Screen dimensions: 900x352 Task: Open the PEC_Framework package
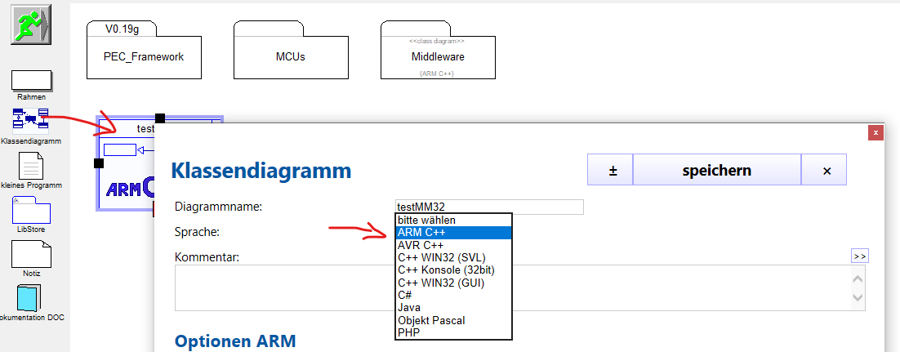(x=144, y=57)
